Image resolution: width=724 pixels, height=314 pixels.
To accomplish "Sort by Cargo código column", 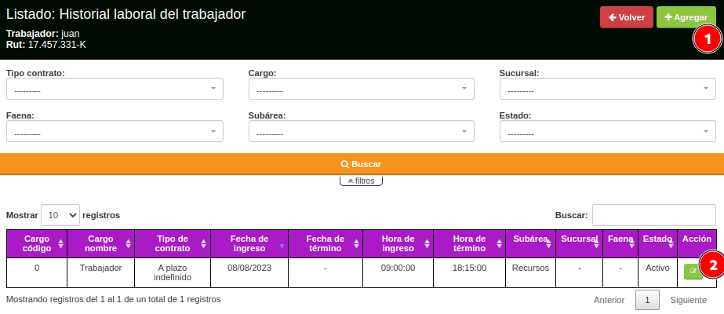I will coord(37,244).
